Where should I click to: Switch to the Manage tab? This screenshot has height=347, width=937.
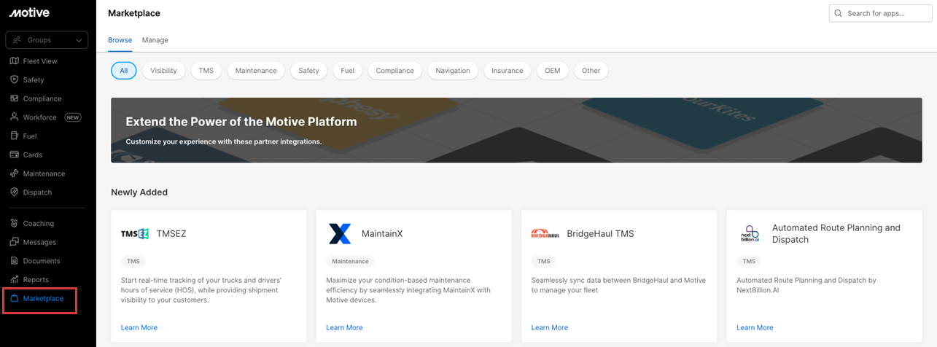pos(155,40)
